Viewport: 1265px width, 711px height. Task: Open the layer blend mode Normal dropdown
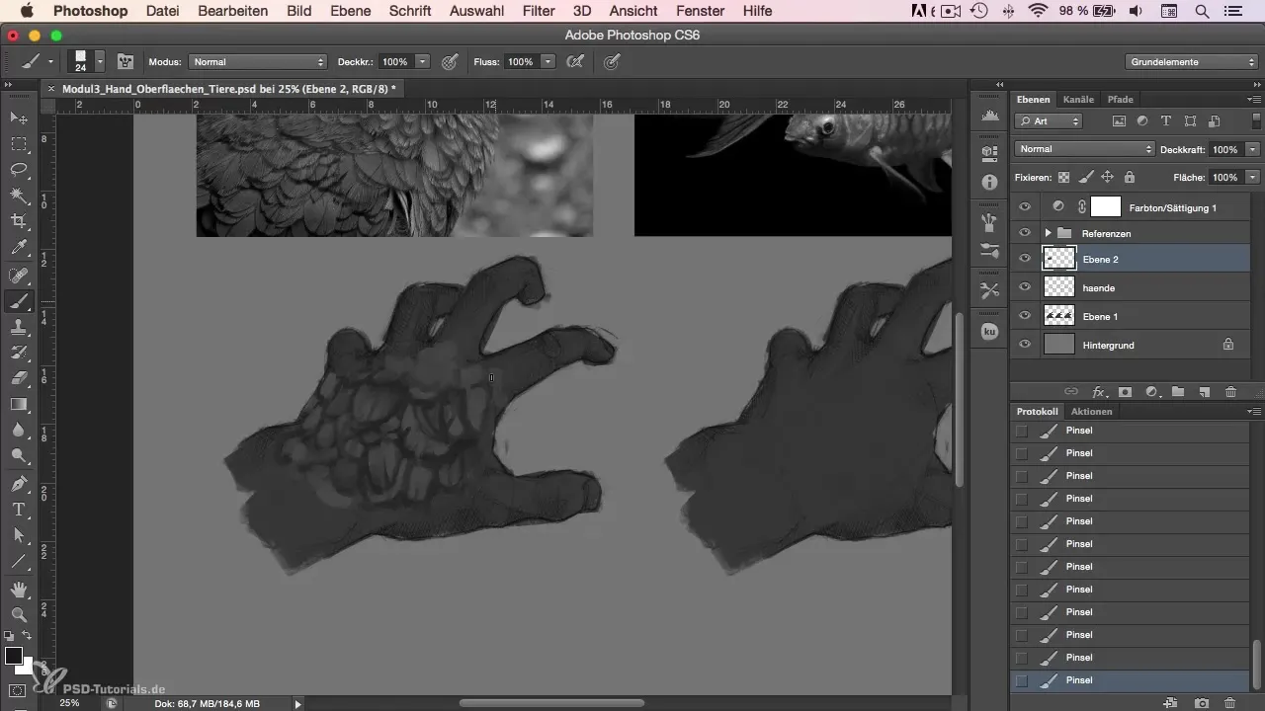point(1084,149)
